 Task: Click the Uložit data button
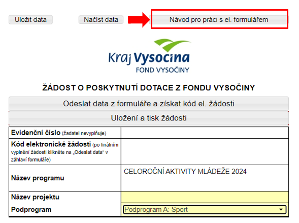point(30,20)
